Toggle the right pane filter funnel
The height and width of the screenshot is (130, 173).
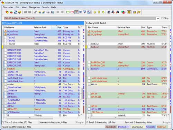(87, 122)
